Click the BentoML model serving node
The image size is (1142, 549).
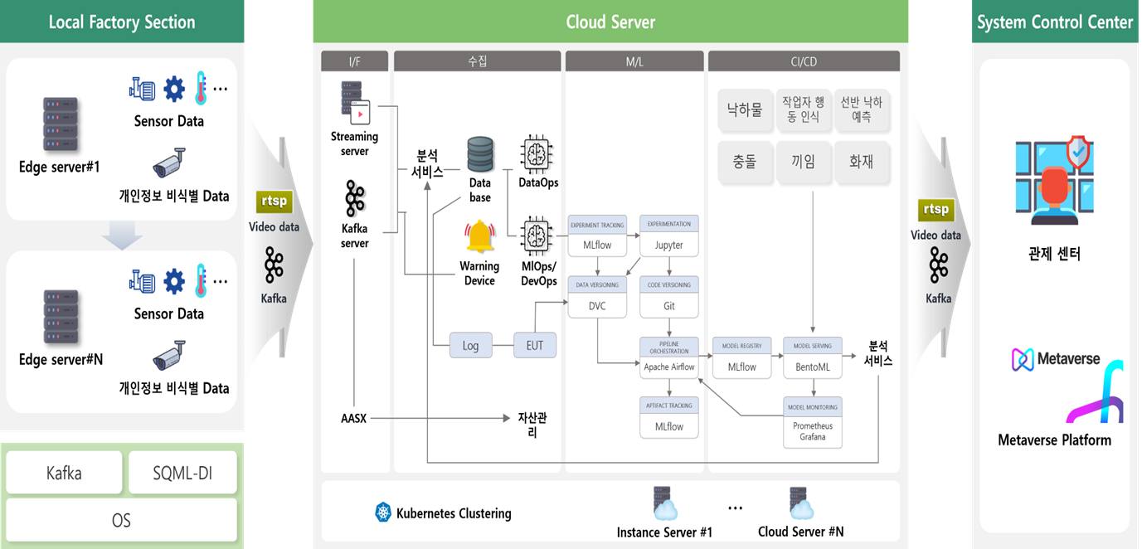[813, 358]
